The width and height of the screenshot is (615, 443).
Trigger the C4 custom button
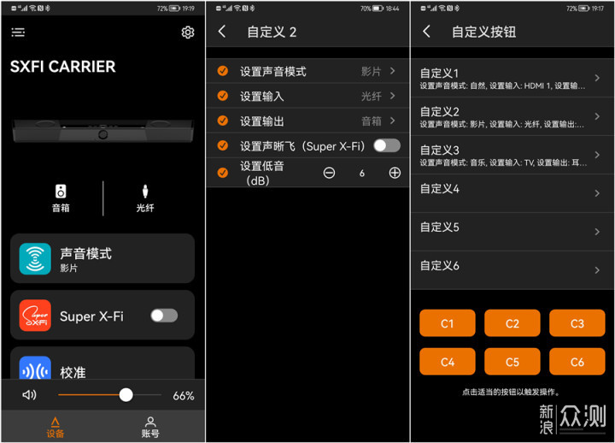click(x=447, y=362)
